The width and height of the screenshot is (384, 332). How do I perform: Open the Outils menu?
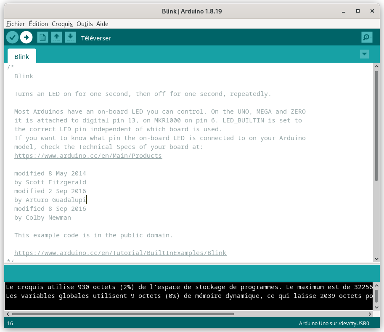tap(85, 24)
